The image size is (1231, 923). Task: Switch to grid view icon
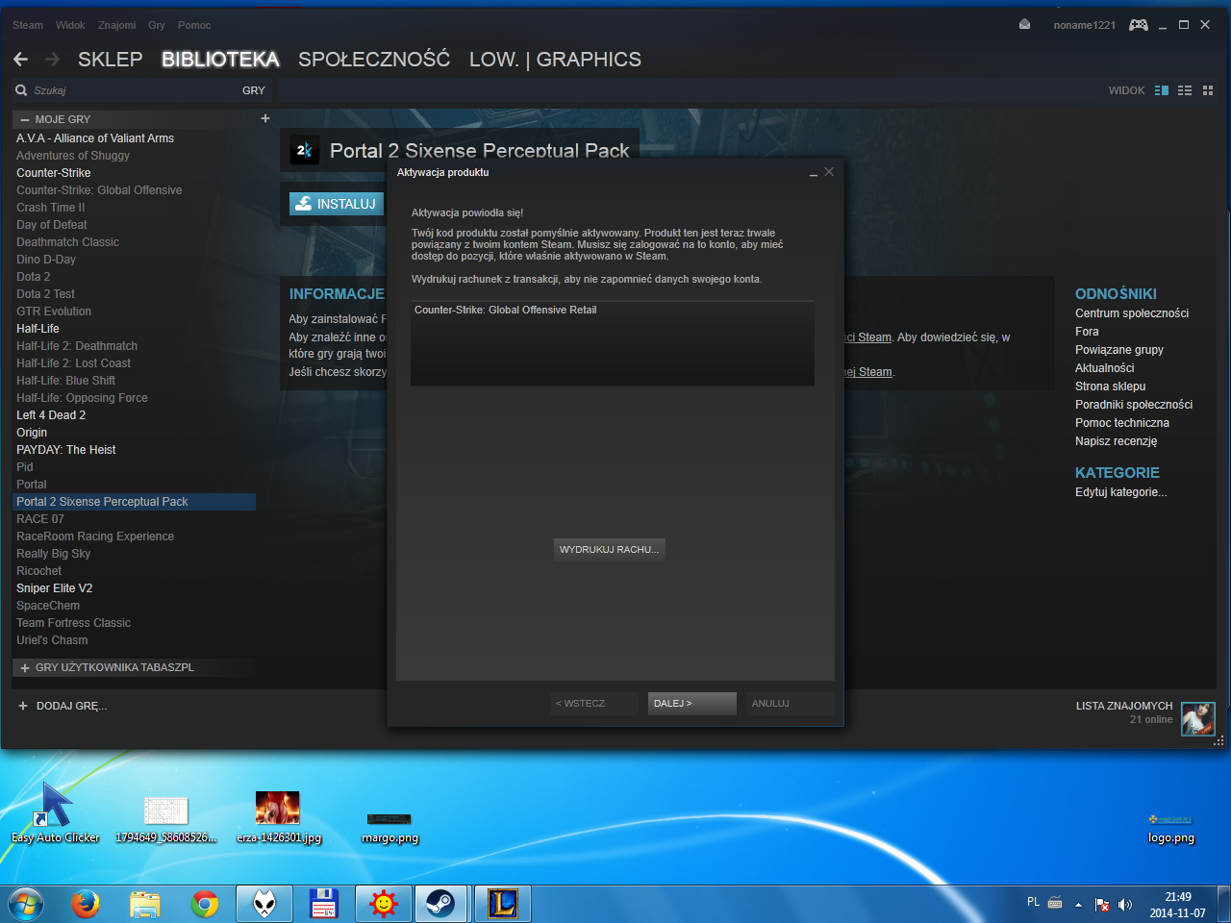point(1208,90)
